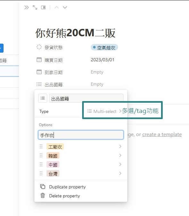Click the 空氣娃衣 status tag

[x=104, y=48]
